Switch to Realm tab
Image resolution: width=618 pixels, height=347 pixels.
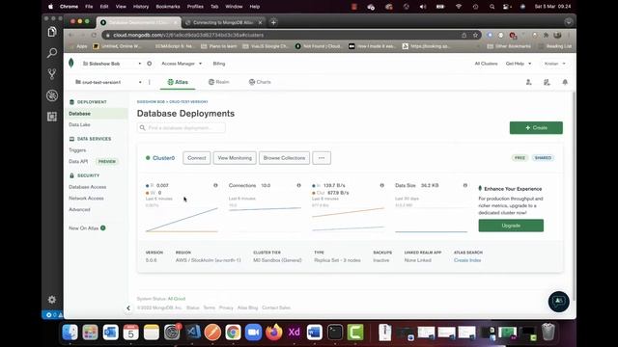(x=219, y=82)
